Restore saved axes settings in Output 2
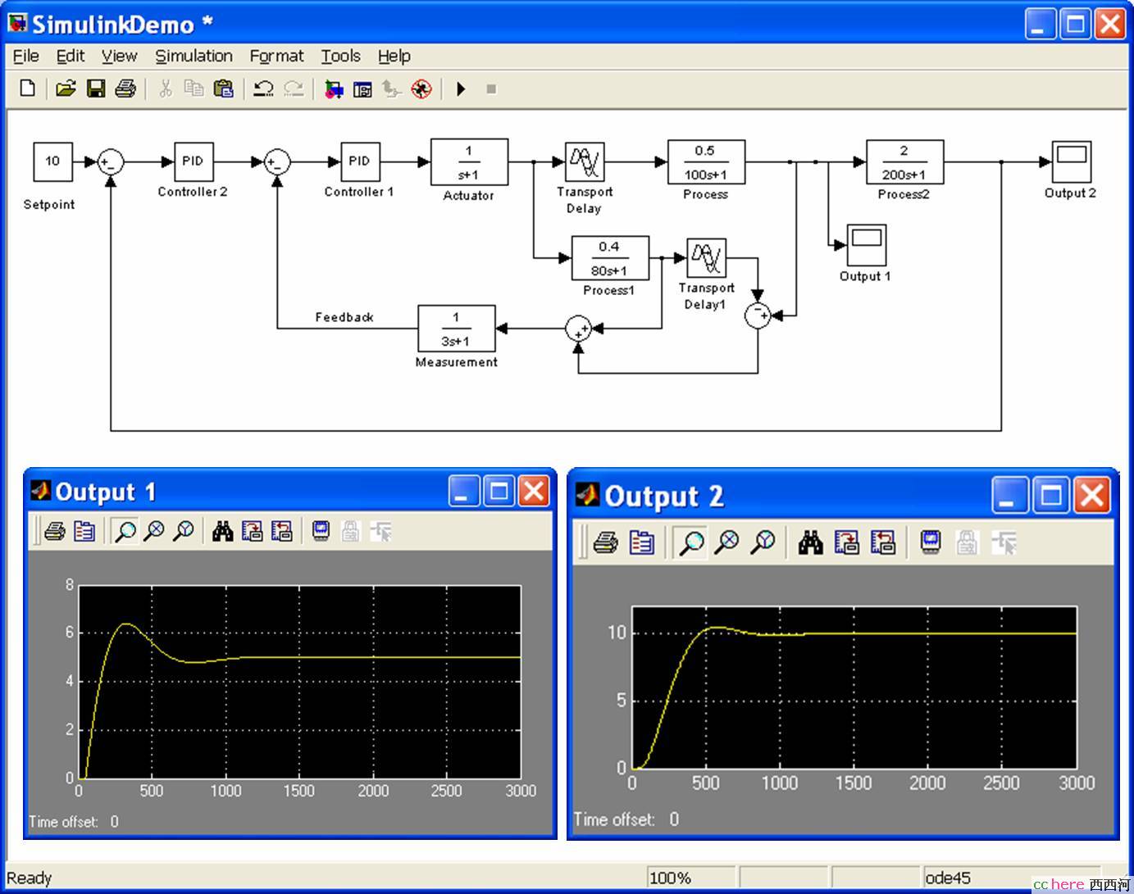 coord(883,542)
